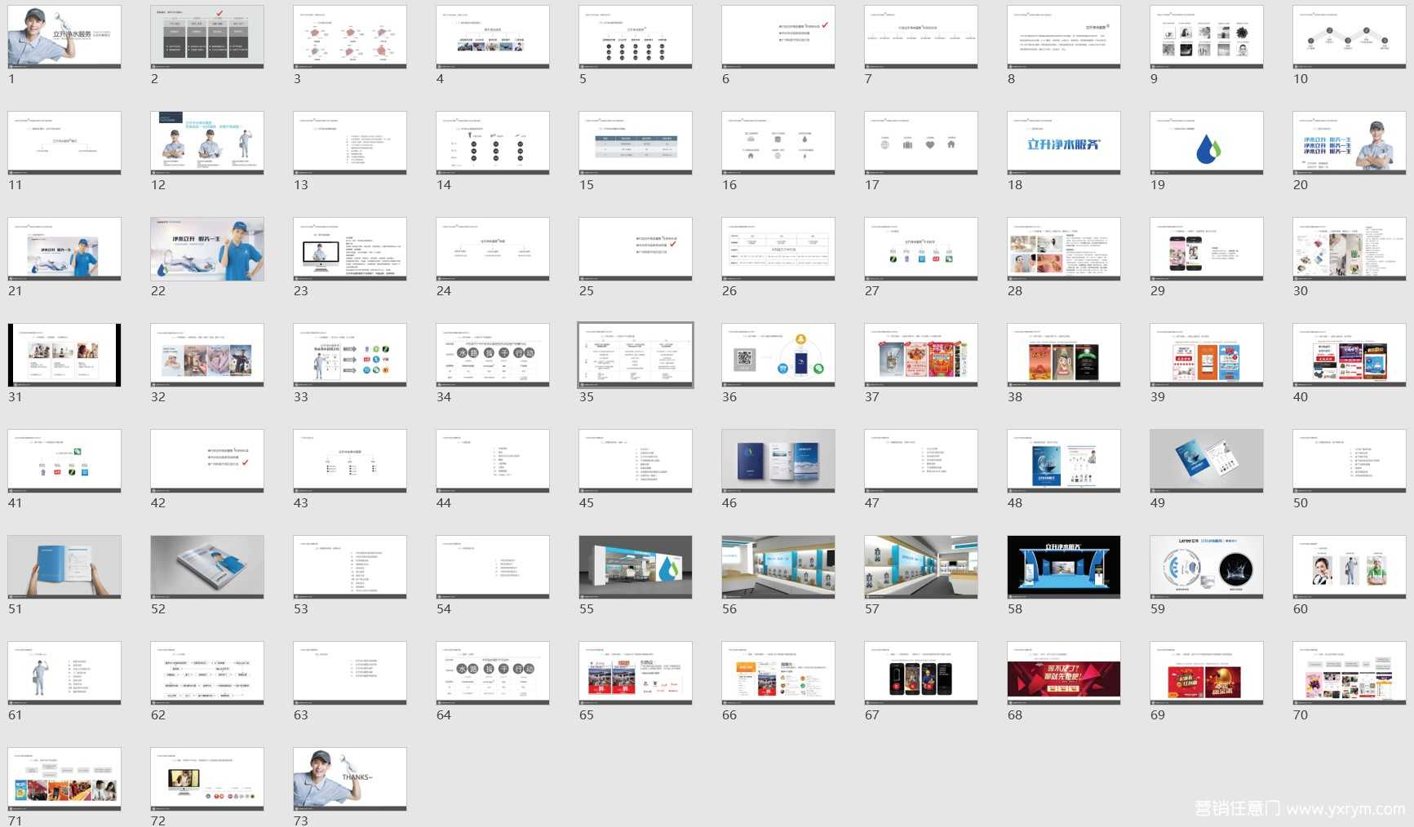
Task: Open slide 2 with gray table
Action: pyautogui.click(x=207, y=37)
